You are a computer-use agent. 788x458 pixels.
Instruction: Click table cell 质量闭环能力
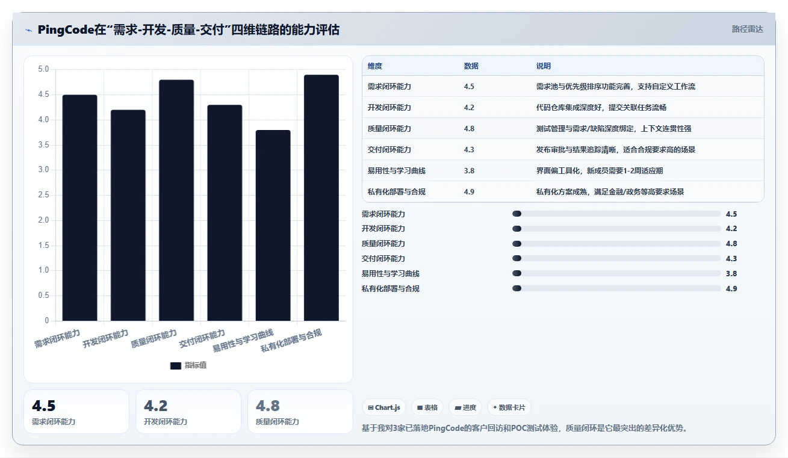click(x=389, y=129)
